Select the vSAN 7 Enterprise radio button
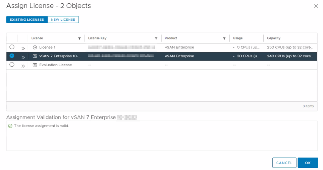 pyautogui.click(x=12, y=56)
